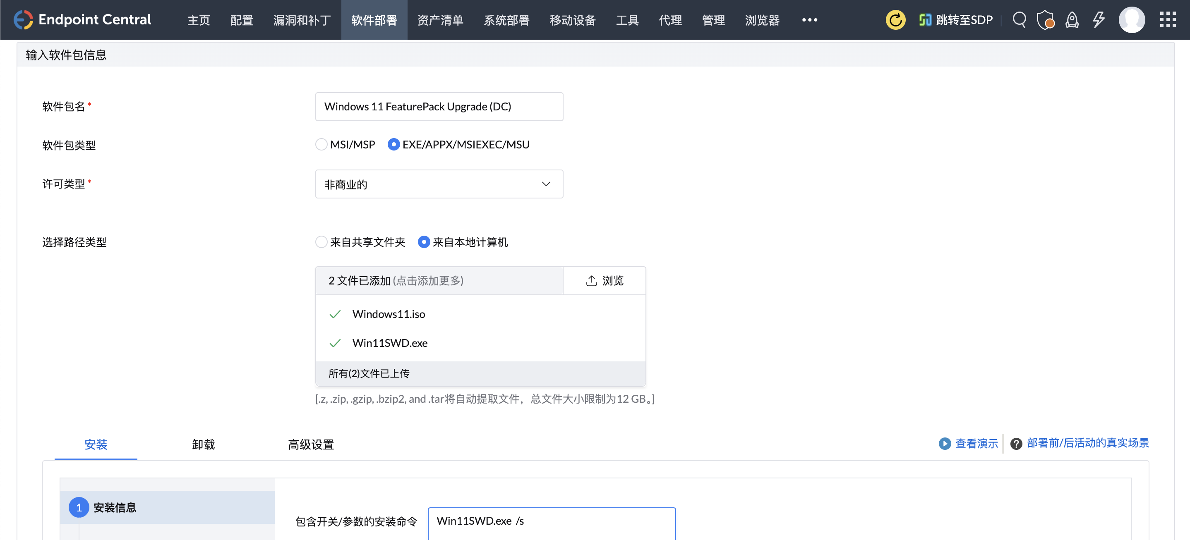Open the user profile avatar
1190x540 pixels.
[x=1131, y=20]
